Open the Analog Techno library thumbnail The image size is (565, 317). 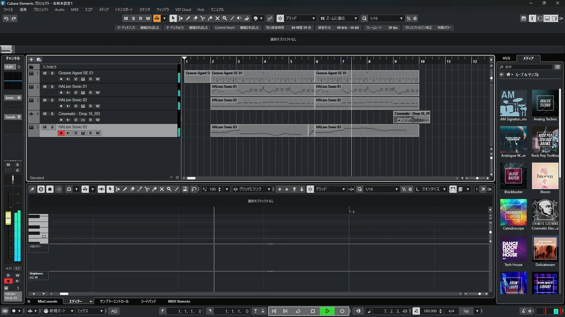545,103
